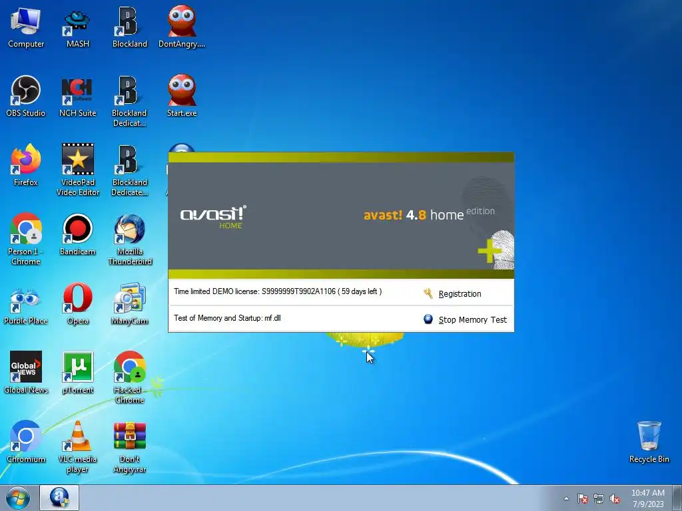
Task: Select the Hacked - Chrome shortcut
Action: tap(130, 378)
